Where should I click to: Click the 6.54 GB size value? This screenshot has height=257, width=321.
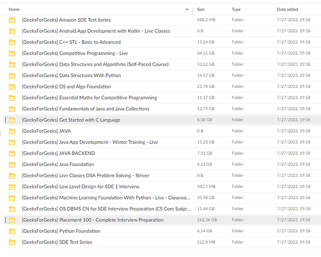(204, 231)
